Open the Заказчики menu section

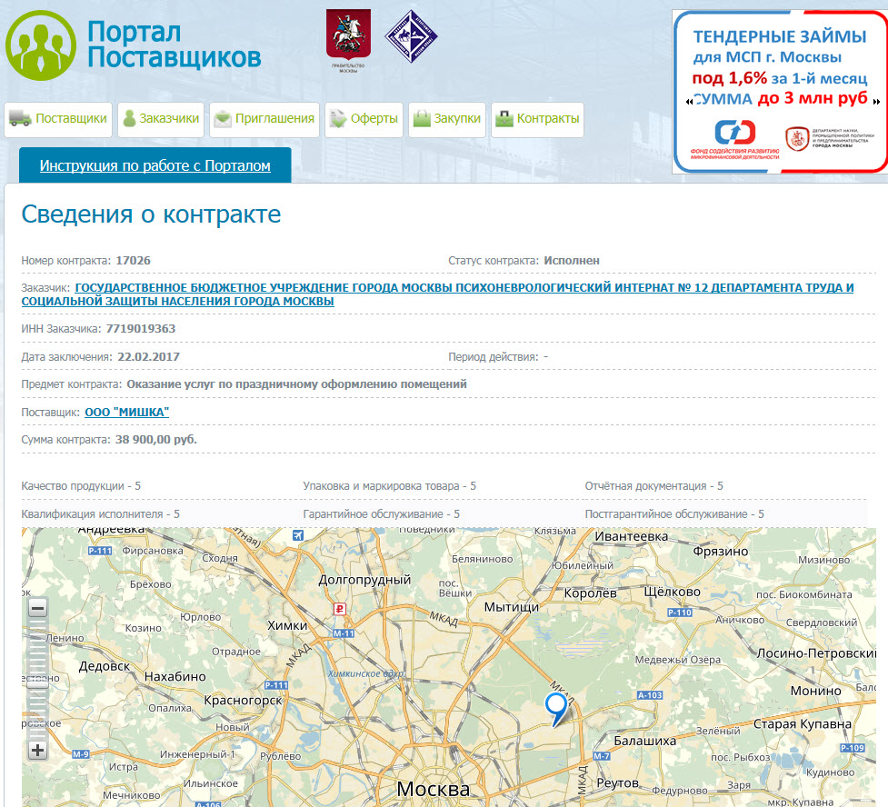click(161, 119)
